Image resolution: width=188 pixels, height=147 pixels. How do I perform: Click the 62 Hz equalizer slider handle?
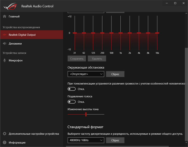(84, 33)
